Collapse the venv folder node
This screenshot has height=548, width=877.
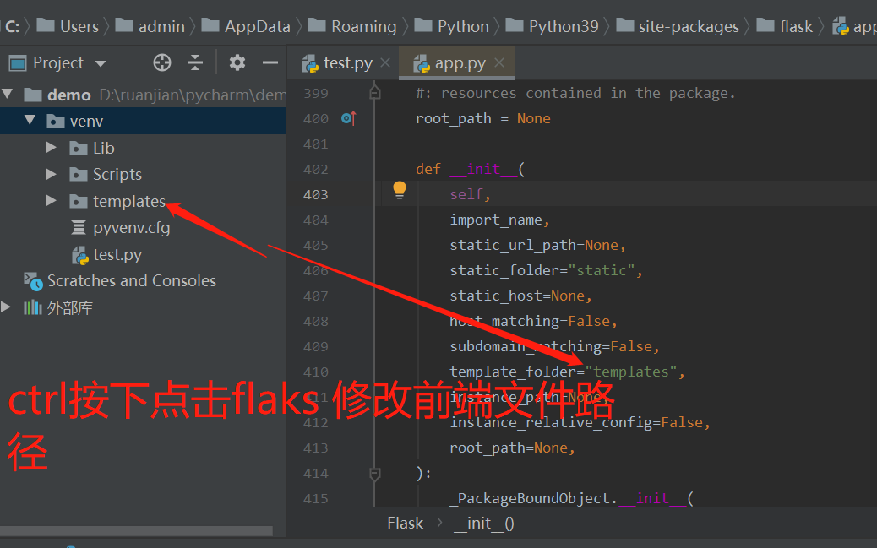30,120
